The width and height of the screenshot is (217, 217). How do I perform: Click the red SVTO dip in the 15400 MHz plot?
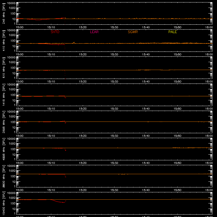[x=58, y=202]
